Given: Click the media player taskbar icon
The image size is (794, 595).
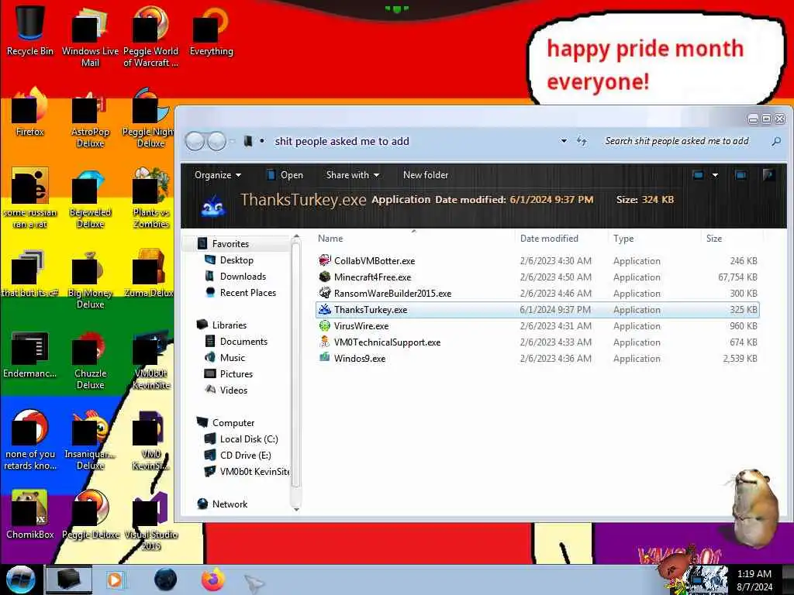Looking at the screenshot, I should (115, 580).
